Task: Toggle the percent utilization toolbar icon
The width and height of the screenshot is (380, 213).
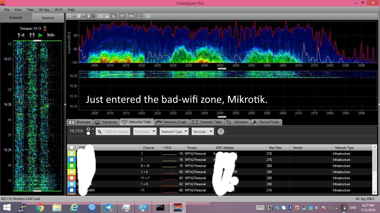Action: [x=113, y=16]
